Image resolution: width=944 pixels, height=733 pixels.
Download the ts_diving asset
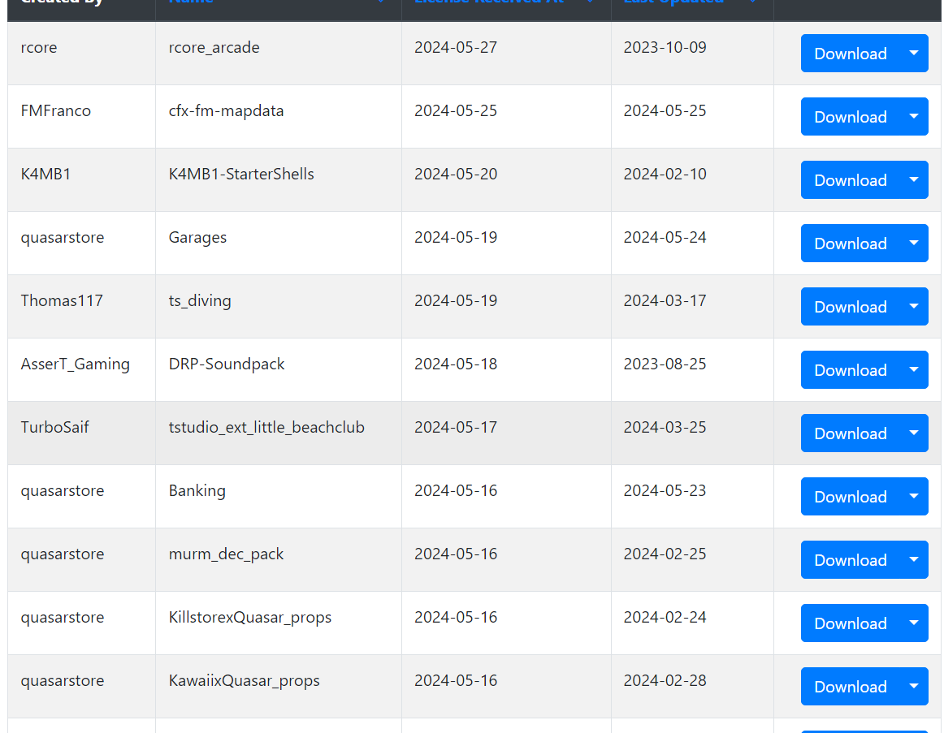[x=850, y=307]
